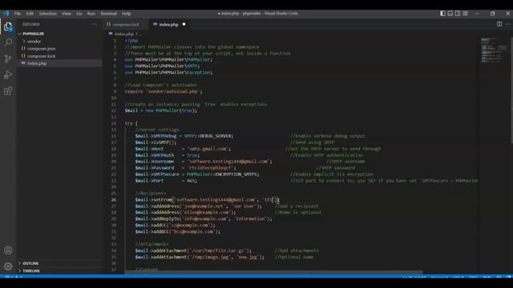Click the 'smtp.gmail.com' host string
The height and width of the screenshot is (288, 513).
208,149
